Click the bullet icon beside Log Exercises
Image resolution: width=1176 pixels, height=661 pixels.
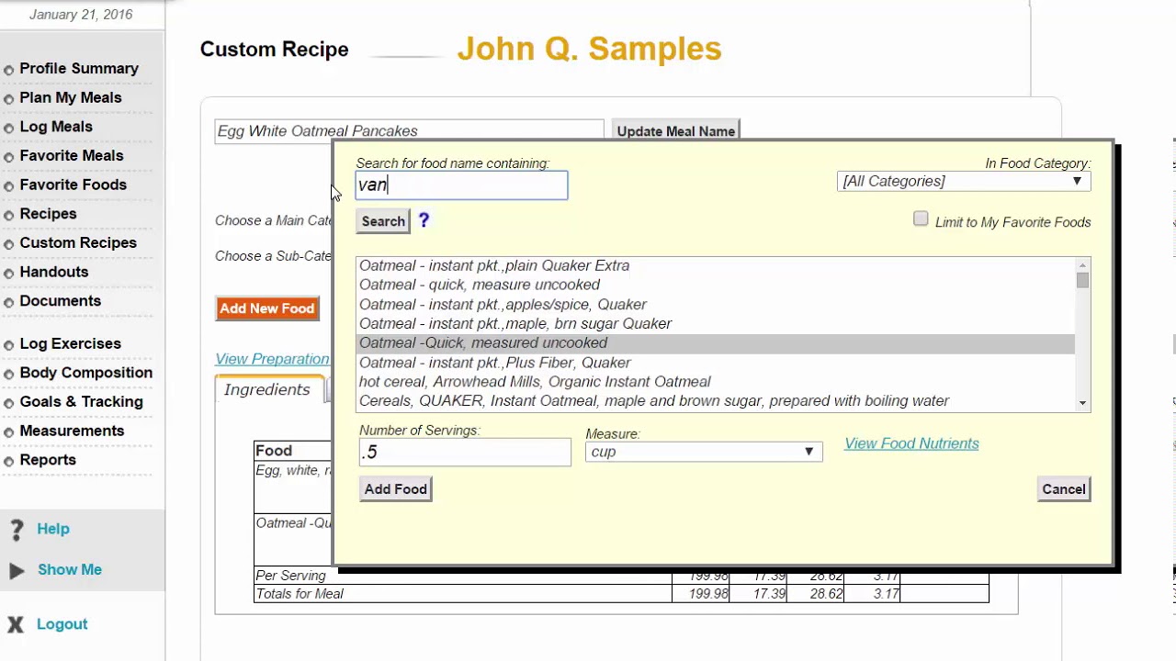(9, 345)
